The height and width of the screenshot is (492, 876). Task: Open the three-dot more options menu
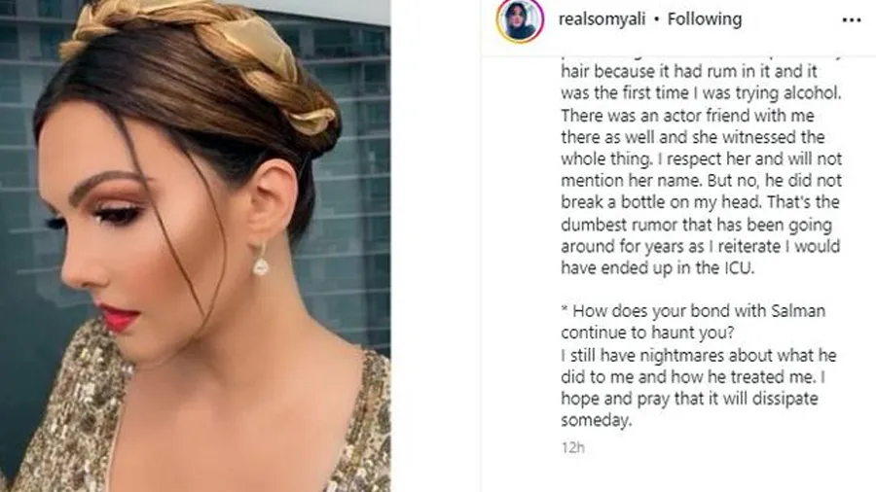pyautogui.click(x=851, y=19)
